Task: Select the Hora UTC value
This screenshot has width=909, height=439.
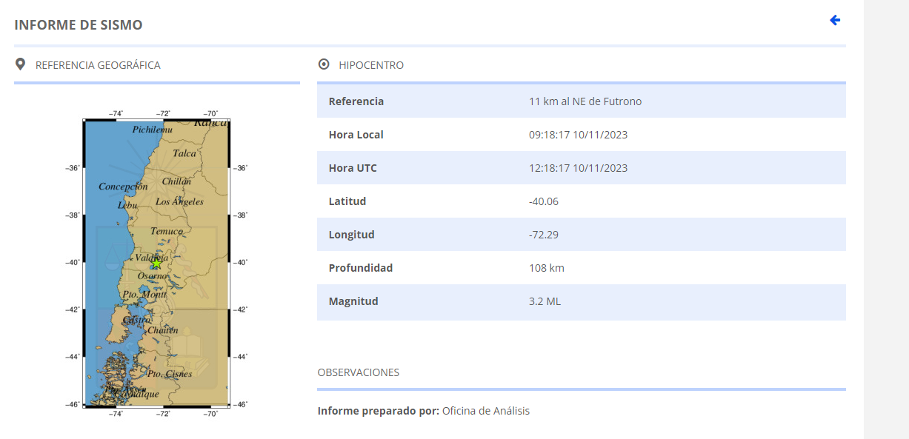Action: [x=579, y=168]
